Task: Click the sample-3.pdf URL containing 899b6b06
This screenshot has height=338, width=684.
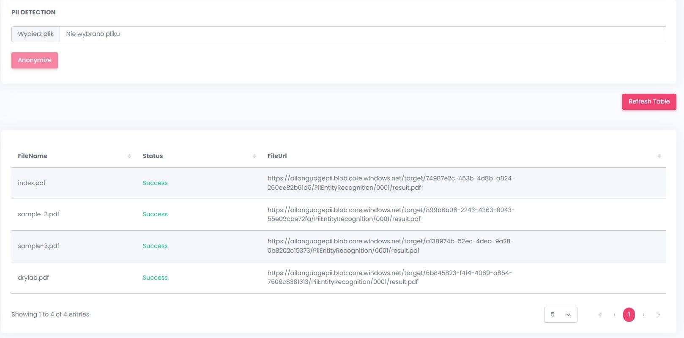Action: pyautogui.click(x=391, y=215)
